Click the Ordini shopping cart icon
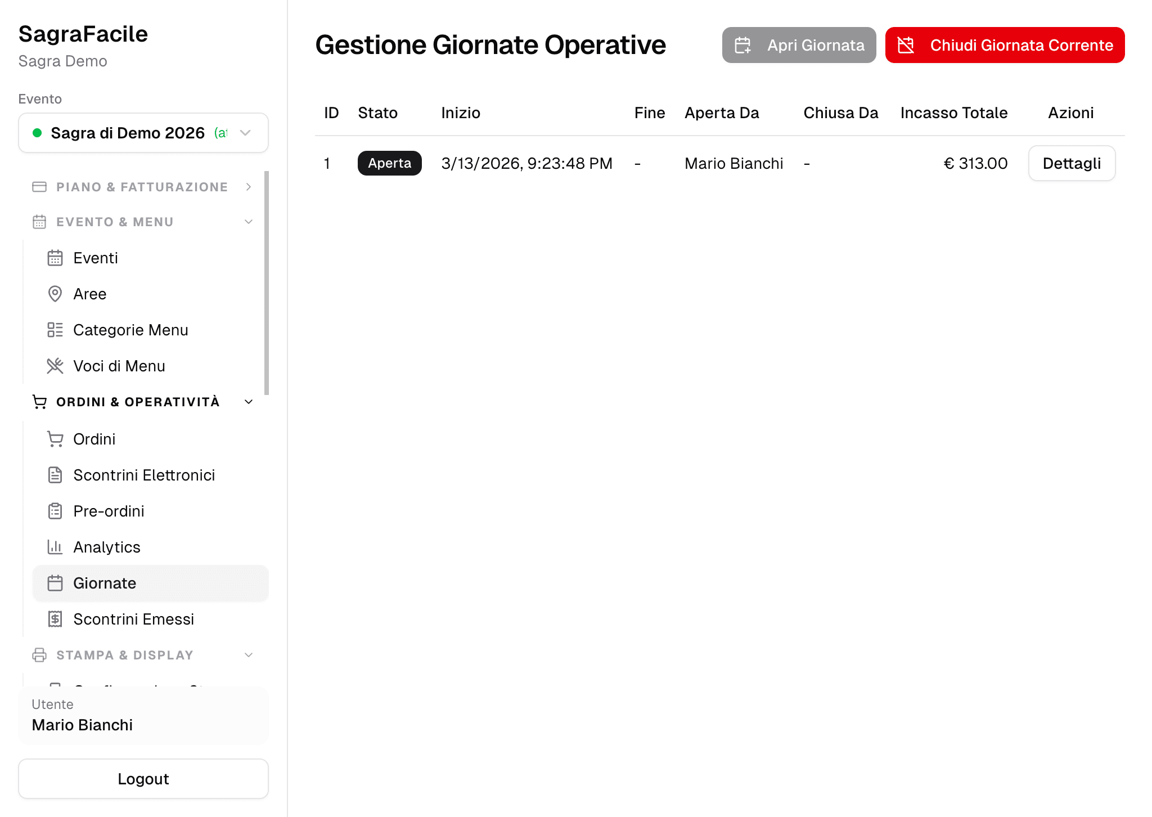Screen dimensions: 1152x817 [x=55, y=439]
